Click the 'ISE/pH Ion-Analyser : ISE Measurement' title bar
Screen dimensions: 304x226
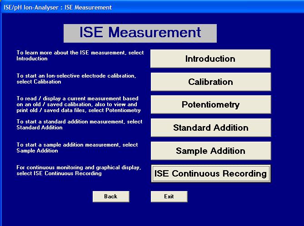tap(152, 7)
